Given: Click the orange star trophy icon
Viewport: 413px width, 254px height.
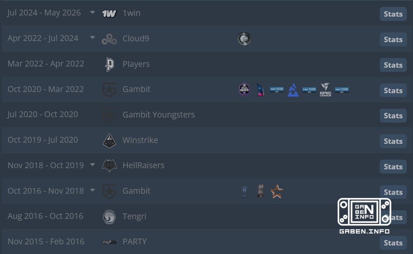Looking at the screenshot, I should click(277, 191).
